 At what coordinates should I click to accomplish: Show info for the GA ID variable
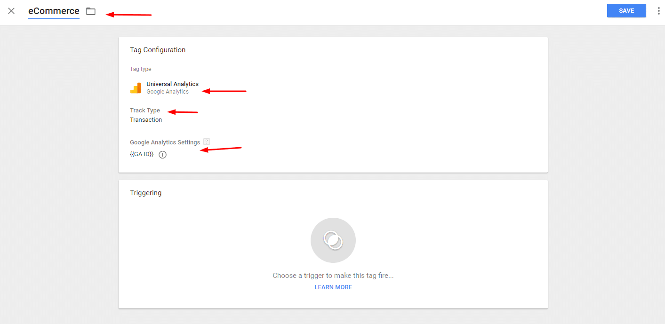pyautogui.click(x=163, y=155)
